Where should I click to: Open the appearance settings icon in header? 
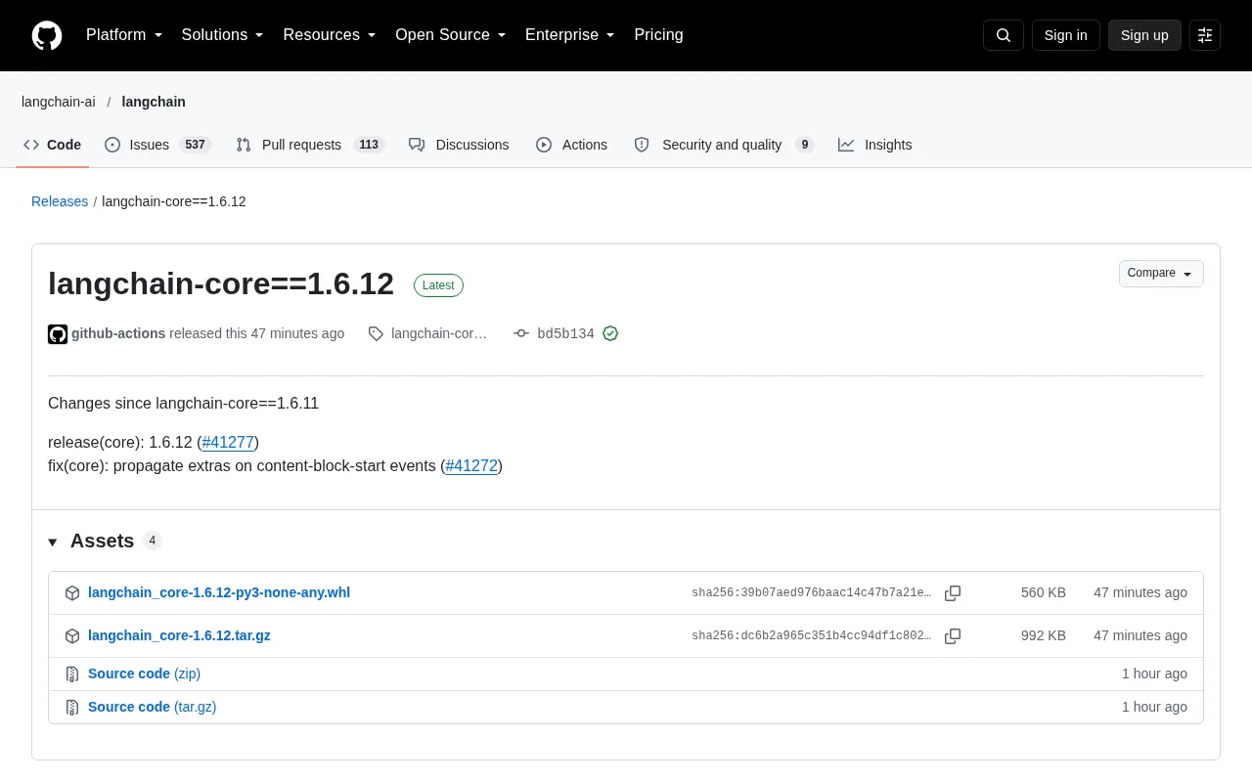tap(1205, 35)
